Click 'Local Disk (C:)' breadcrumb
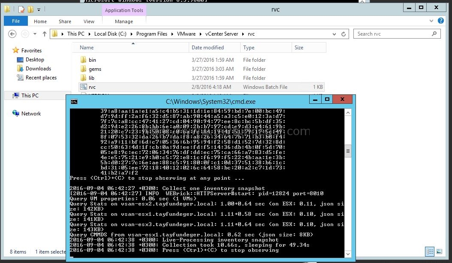Viewport: 452px width, 263px height. pos(110,34)
